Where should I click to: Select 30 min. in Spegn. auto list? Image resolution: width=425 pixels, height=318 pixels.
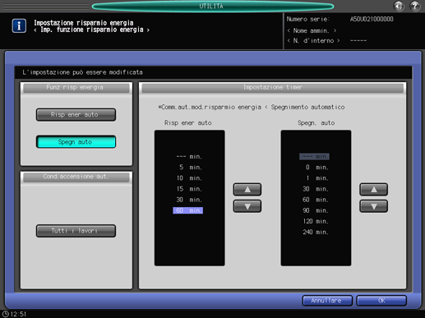click(x=315, y=189)
